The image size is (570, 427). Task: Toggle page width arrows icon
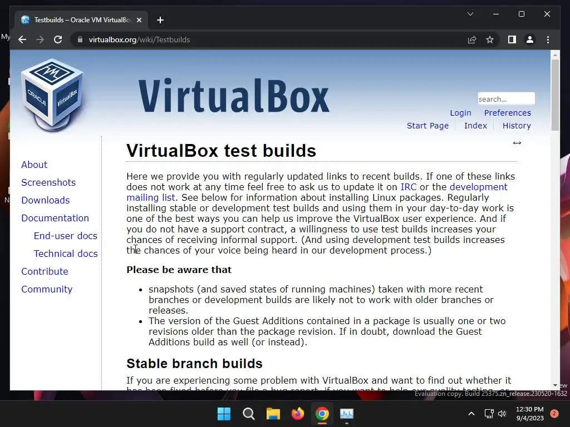(517, 143)
